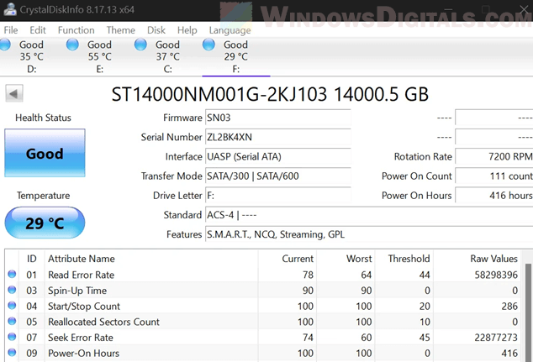The width and height of the screenshot is (533, 362).
Task: Click the Transfer Mode field
Action: pos(277,176)
